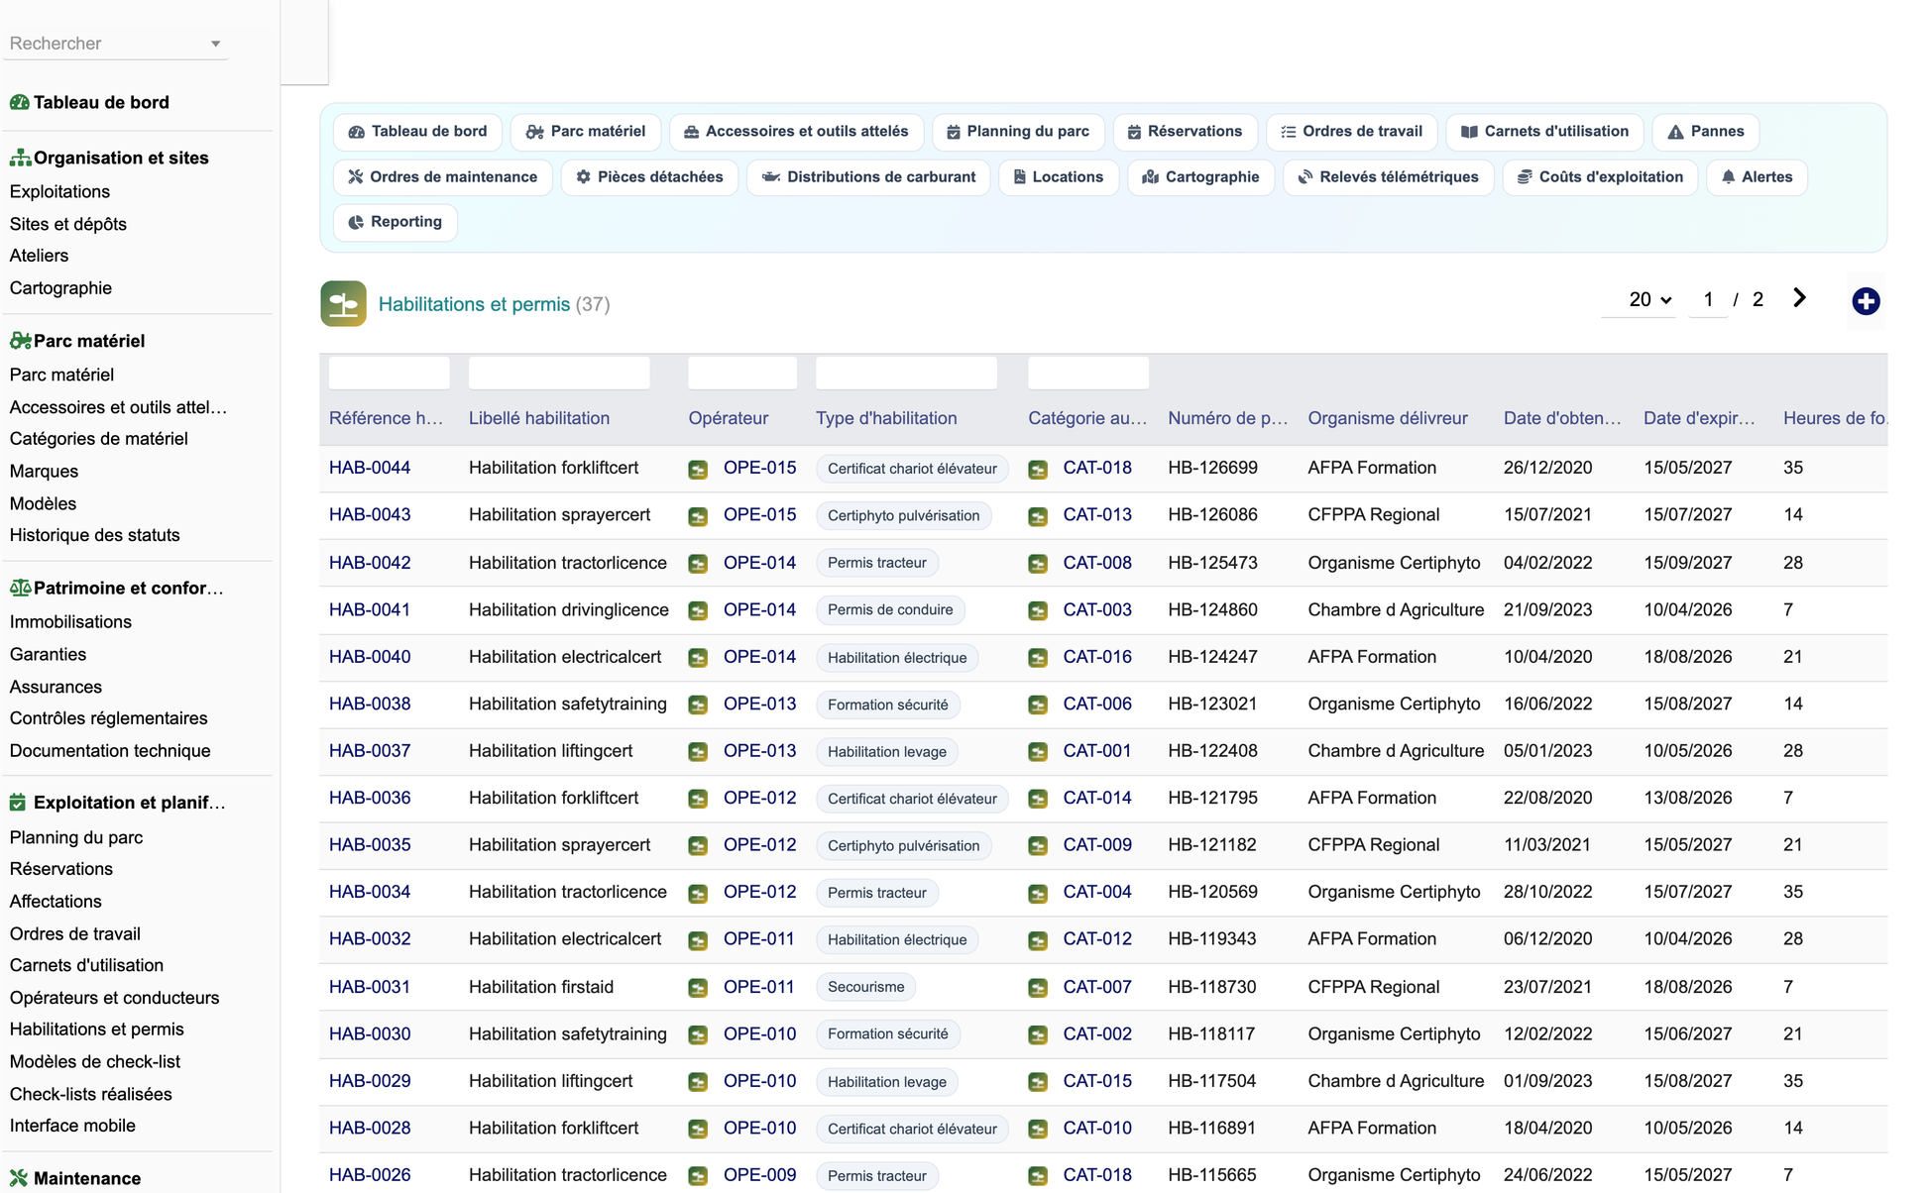
Task: Open record HAB-0029
Action: [370, 1081]
